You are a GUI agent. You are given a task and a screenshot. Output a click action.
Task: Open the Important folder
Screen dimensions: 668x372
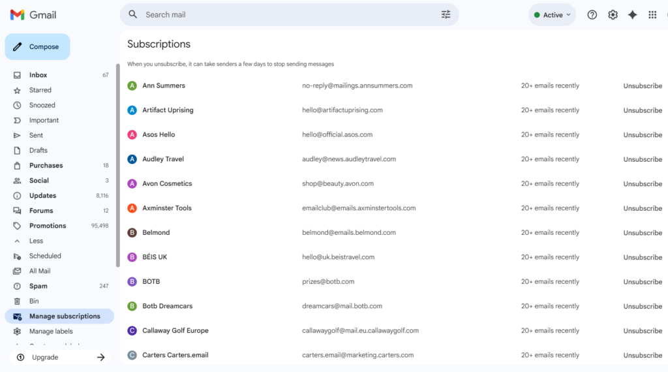tap(59, 120)
